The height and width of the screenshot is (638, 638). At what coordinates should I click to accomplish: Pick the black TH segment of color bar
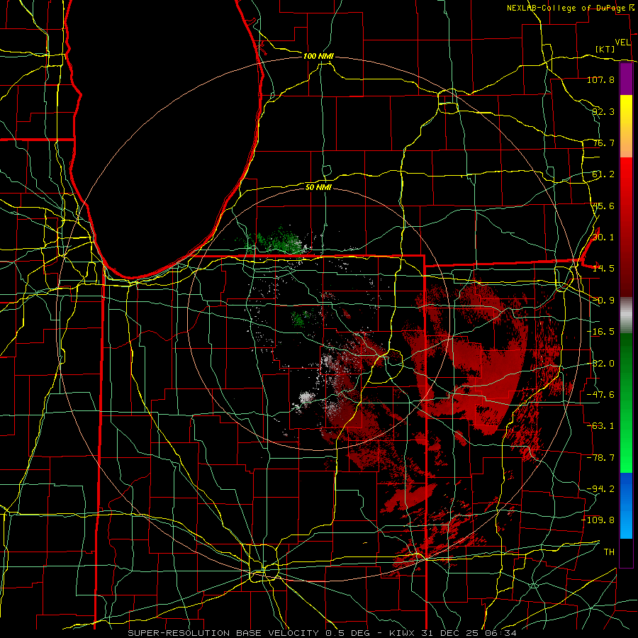tap(626, 552)
